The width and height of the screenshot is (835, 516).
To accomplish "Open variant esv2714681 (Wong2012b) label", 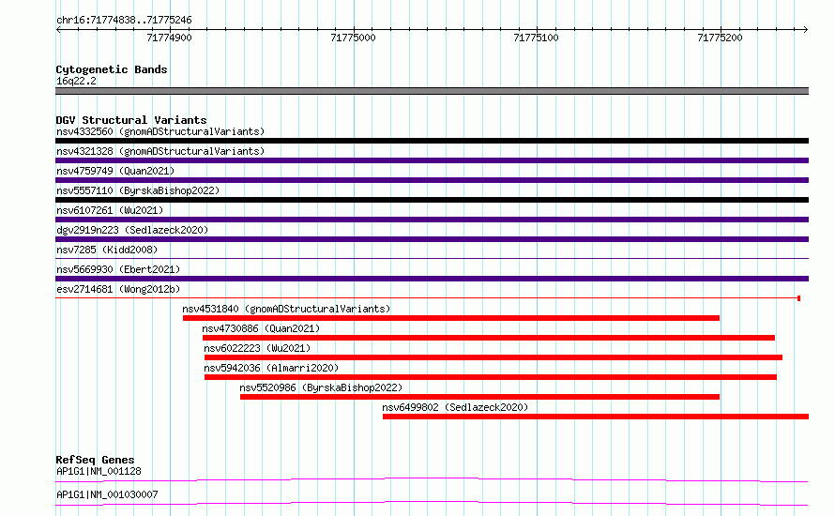I will [118, 289].
